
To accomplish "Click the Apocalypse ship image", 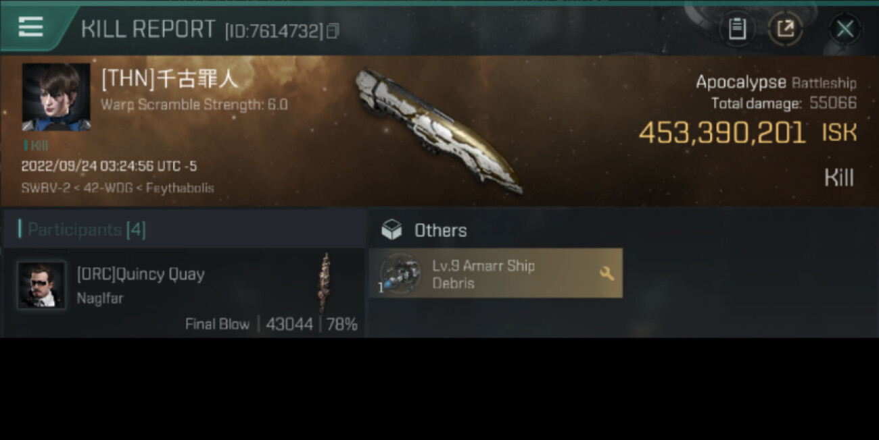I will pyautogui.click(x=439, y=131).
